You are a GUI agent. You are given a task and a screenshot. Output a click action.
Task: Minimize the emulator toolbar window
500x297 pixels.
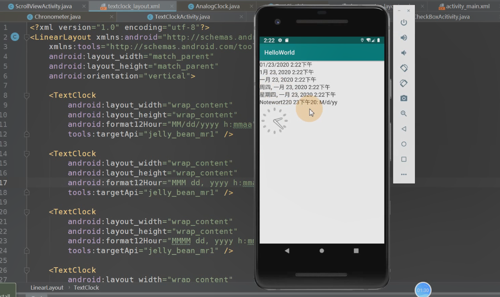[399, 10]
